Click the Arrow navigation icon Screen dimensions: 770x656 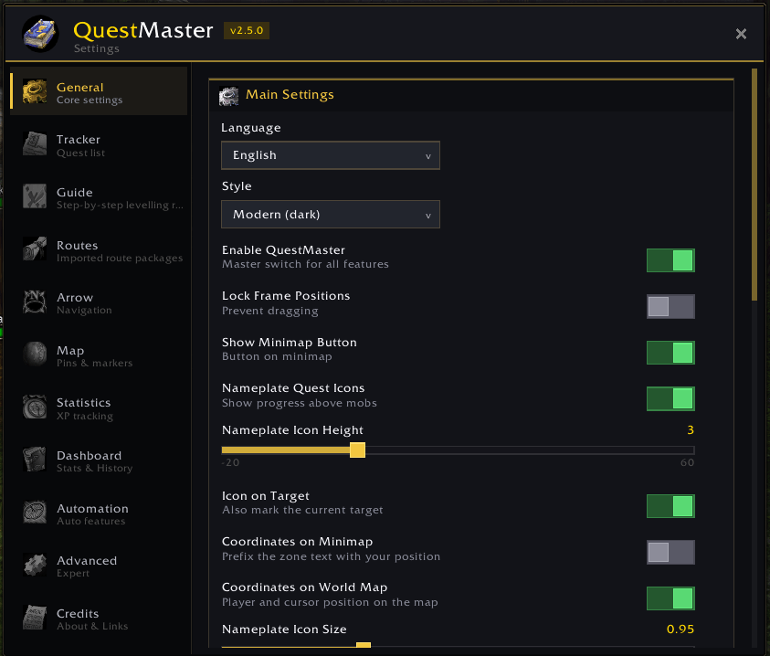35,302
